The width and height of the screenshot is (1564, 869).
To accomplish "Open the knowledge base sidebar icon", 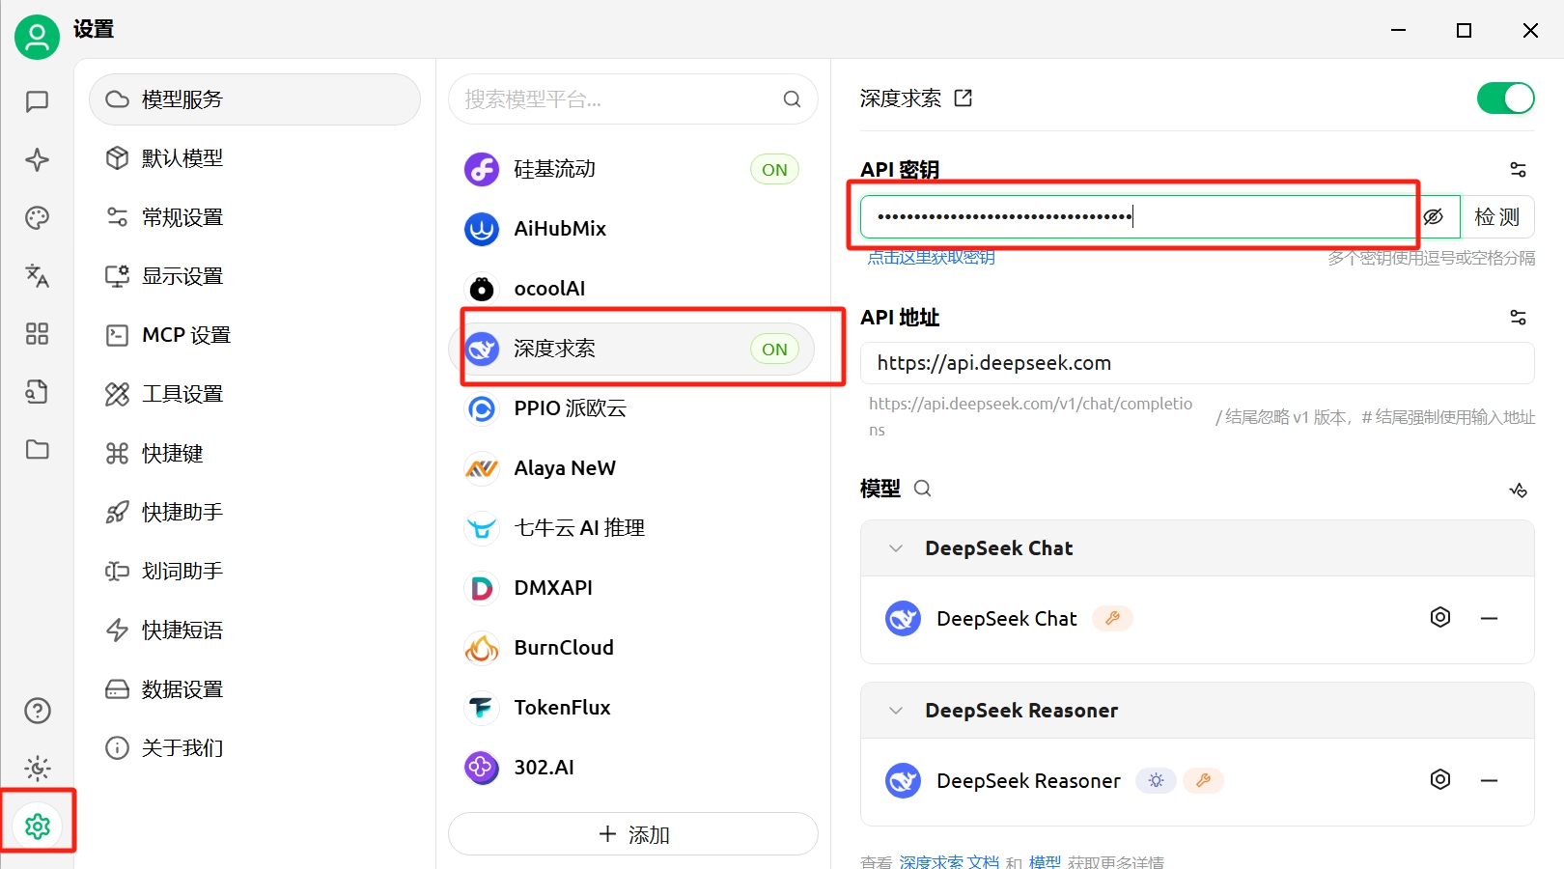I will [37, 391].
